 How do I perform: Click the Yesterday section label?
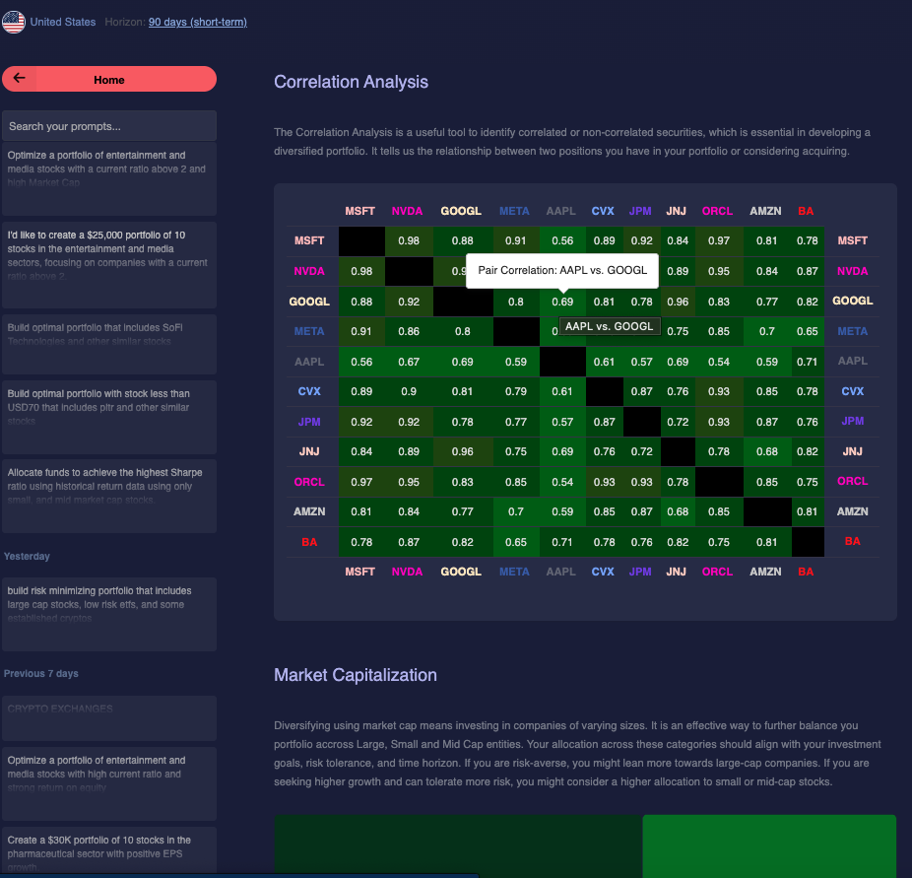[x=27, y=556]
